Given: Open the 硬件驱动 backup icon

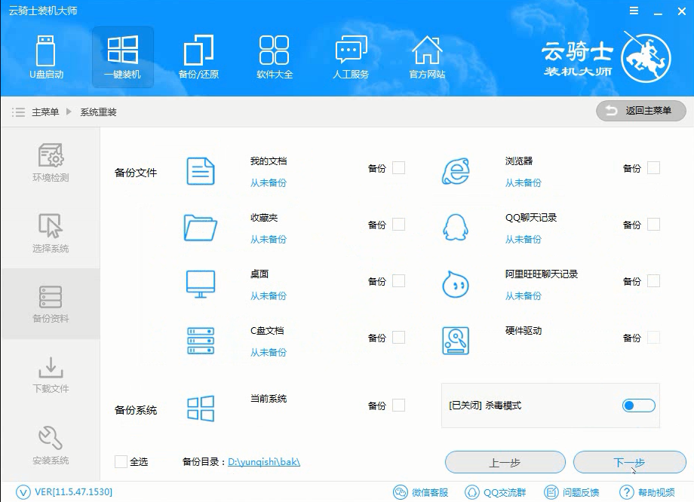Looking at the screenshot, I should click(x=456, y=340).
